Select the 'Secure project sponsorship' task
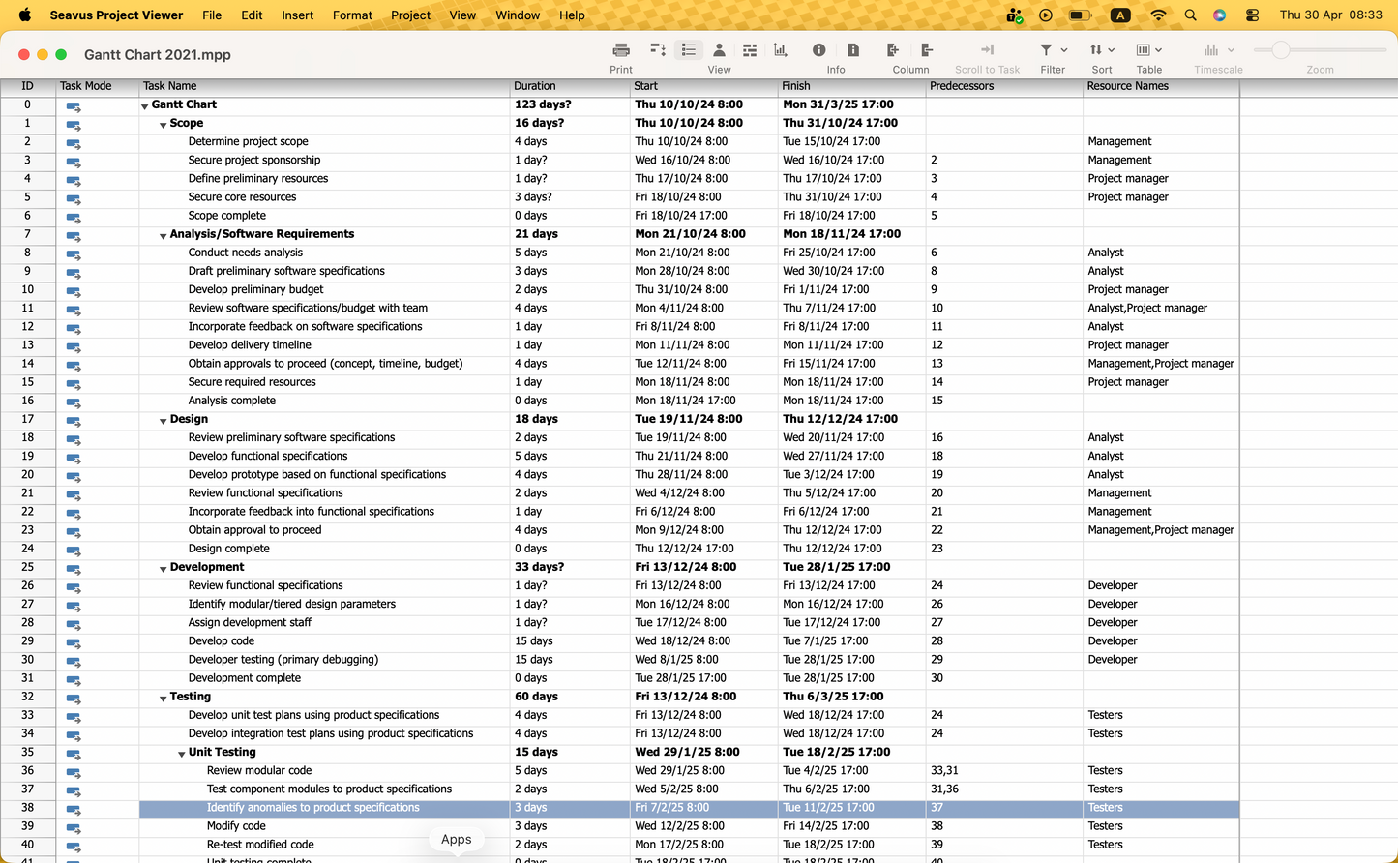Screen dimensions: 1398x863 tap(254, 160)
